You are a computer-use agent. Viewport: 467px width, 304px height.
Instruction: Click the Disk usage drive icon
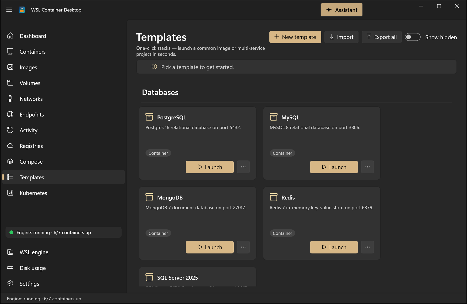click(10, 268)
